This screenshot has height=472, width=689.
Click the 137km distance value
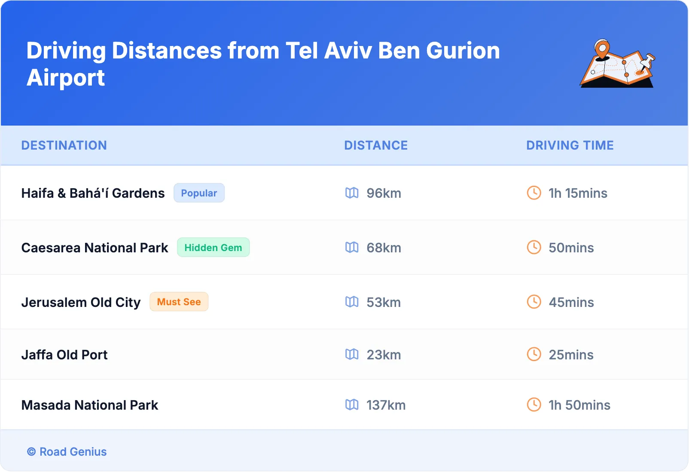pos(386,405)
